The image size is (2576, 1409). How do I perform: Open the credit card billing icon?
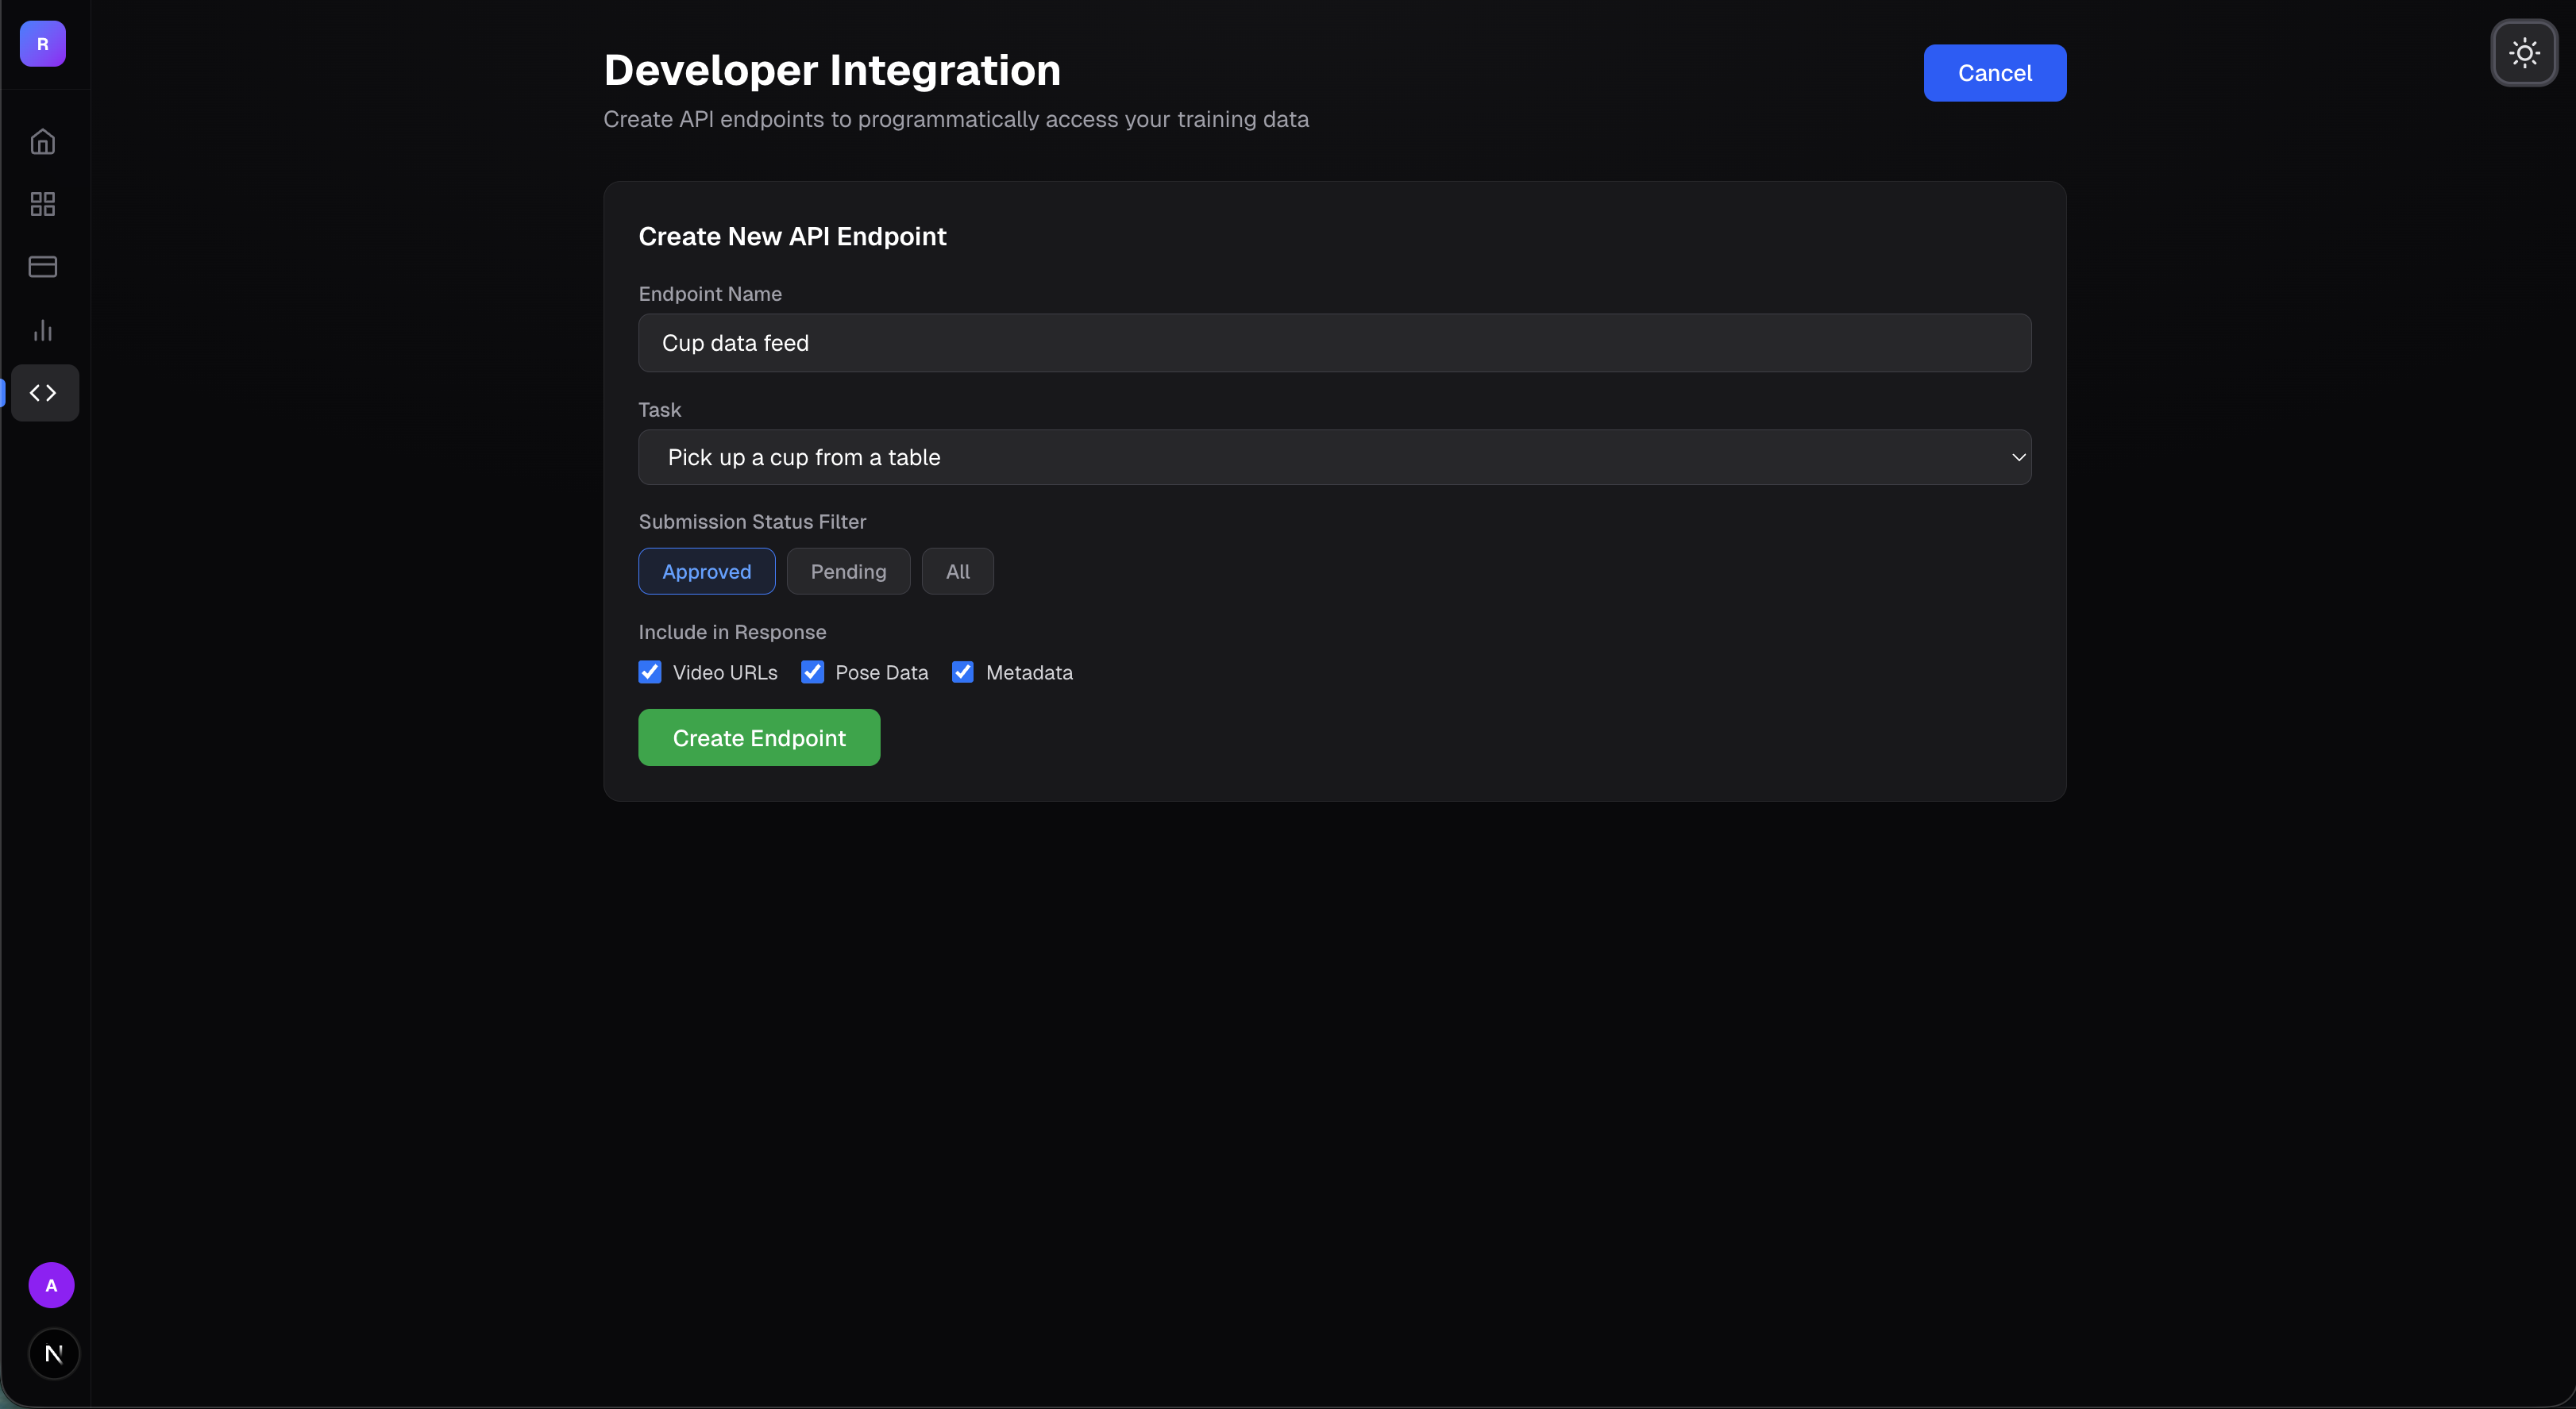click(43, 267)
